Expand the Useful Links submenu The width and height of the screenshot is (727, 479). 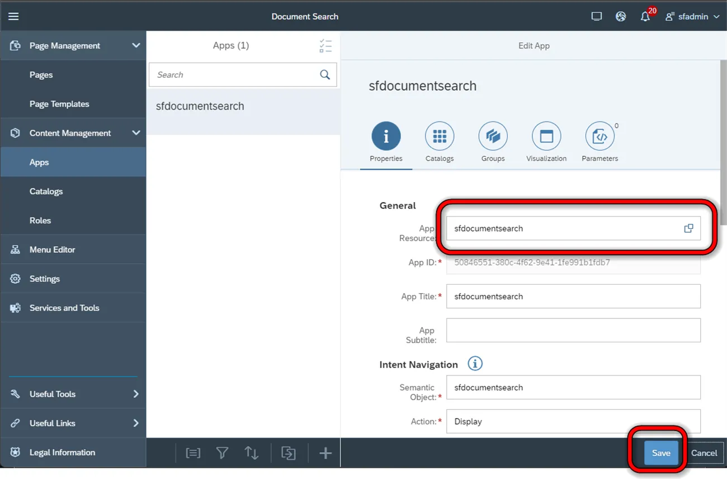pyautogui.click(x=136, y=423)
